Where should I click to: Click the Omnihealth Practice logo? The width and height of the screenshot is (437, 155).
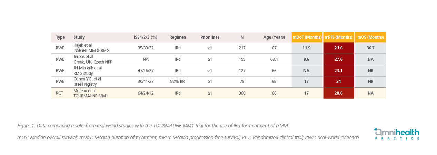pos(397,134)
